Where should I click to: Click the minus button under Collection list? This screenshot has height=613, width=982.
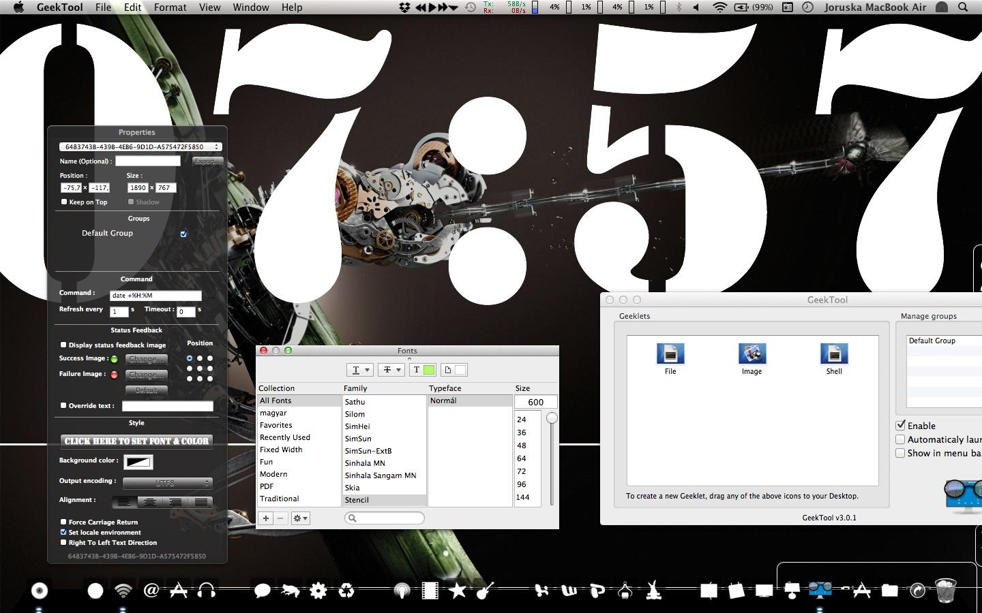tap(280, 518)
